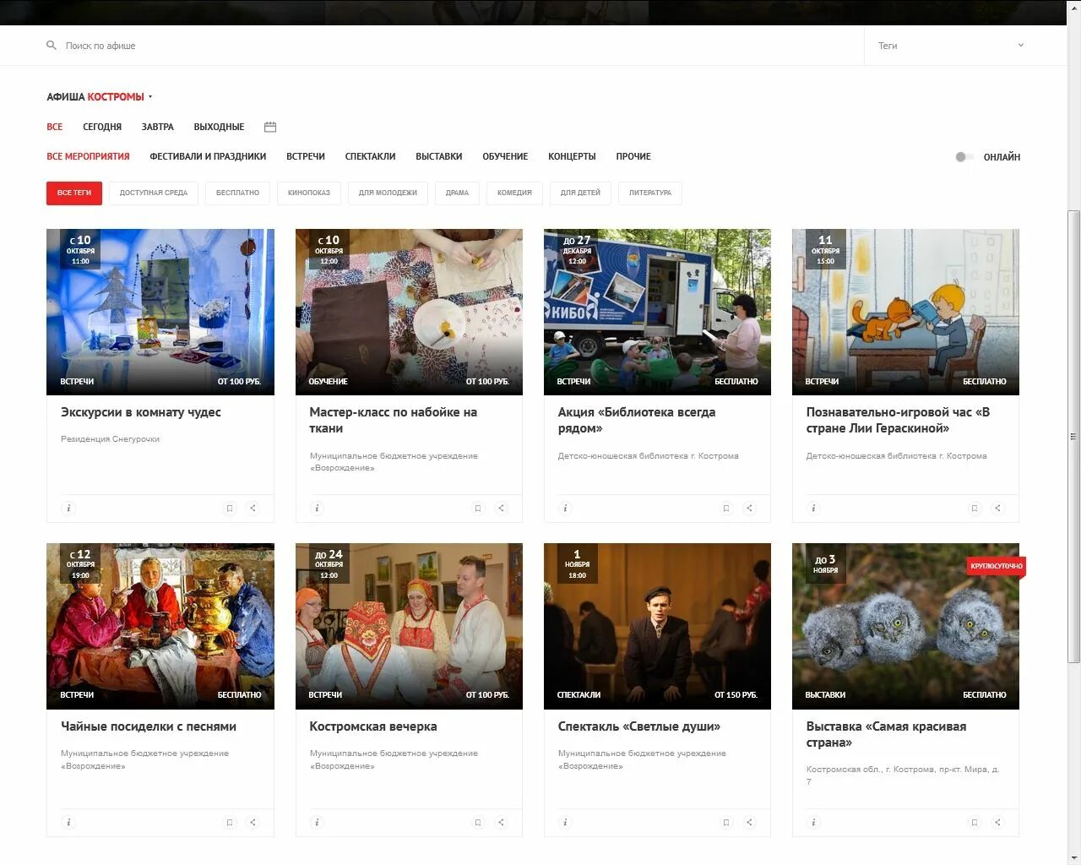Bookmark Акция «Библиотека всегда рядом»

pos(726,509)
